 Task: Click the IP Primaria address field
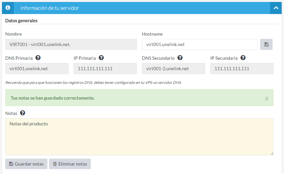[105, 69]
